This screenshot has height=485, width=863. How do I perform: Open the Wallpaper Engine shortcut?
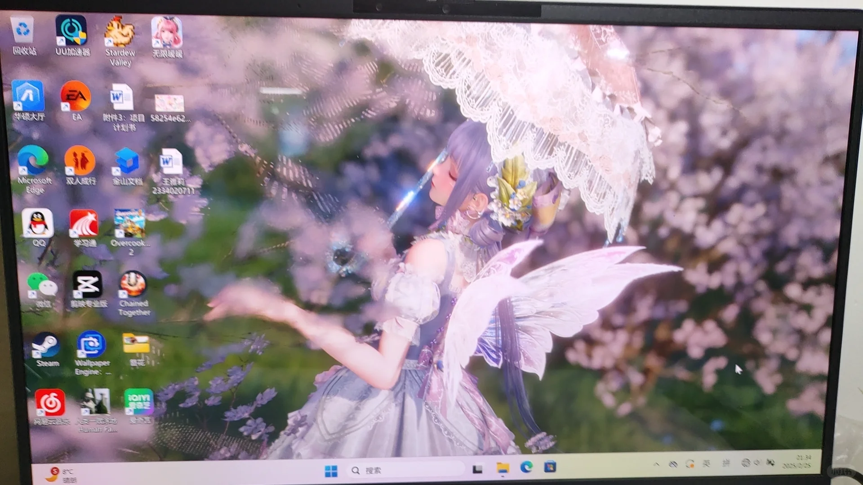(x=92, y=353)
